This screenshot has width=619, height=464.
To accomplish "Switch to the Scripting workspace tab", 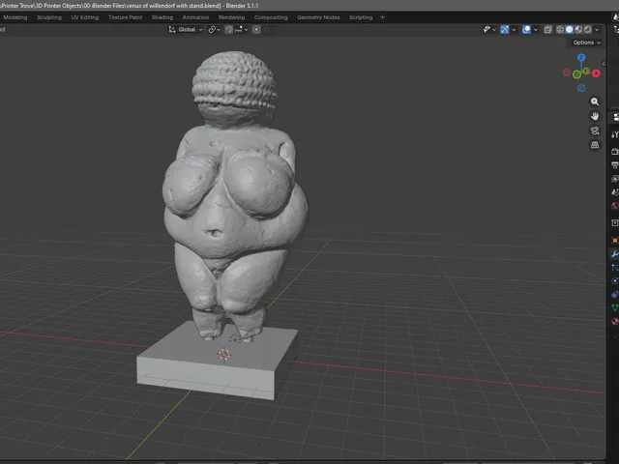I will click(361, 17).
